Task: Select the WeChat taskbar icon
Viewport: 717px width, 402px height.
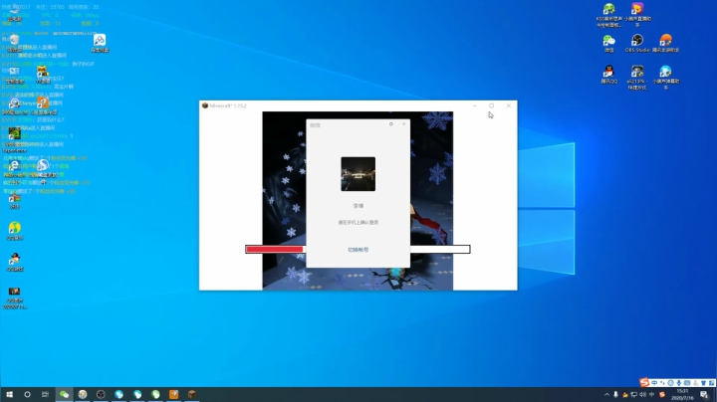Action: [64, 394]
